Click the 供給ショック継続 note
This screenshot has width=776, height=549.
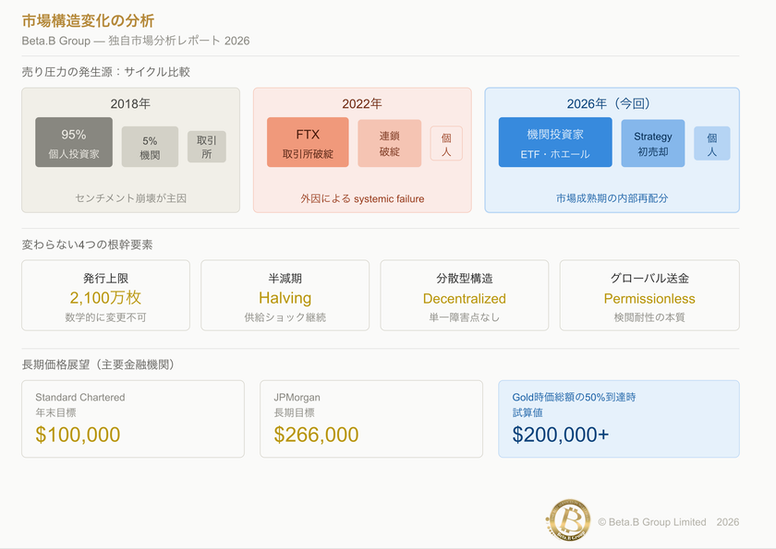click(x=285, y=317)
